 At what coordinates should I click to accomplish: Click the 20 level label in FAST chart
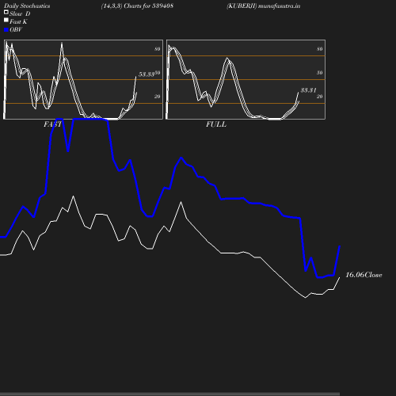158,97
